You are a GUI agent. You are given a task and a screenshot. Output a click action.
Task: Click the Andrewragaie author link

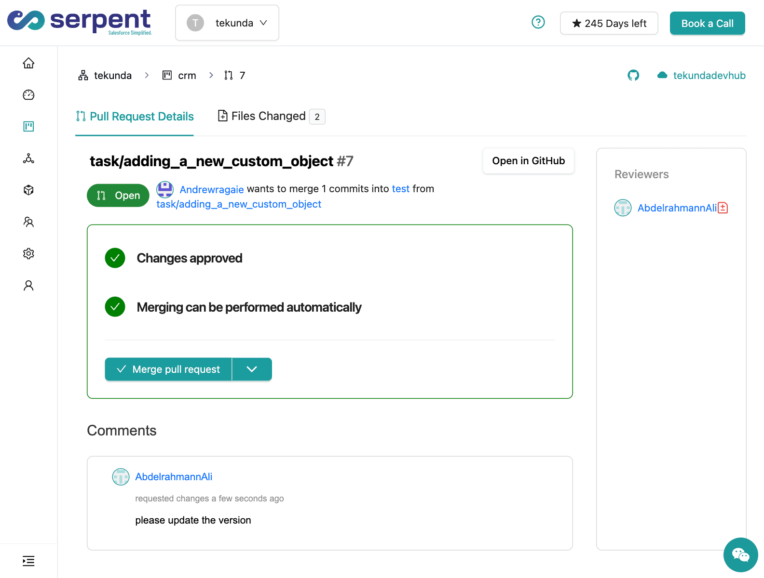pyautogui.click(x=211, y=189)
